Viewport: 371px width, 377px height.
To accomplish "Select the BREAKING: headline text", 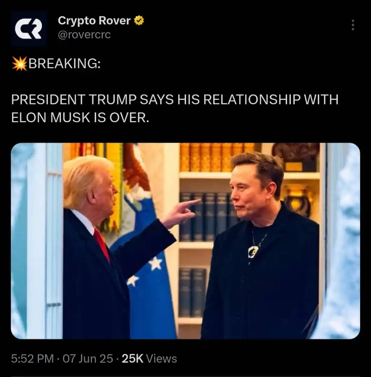I will pyautogui.click(x=65, y=64).
